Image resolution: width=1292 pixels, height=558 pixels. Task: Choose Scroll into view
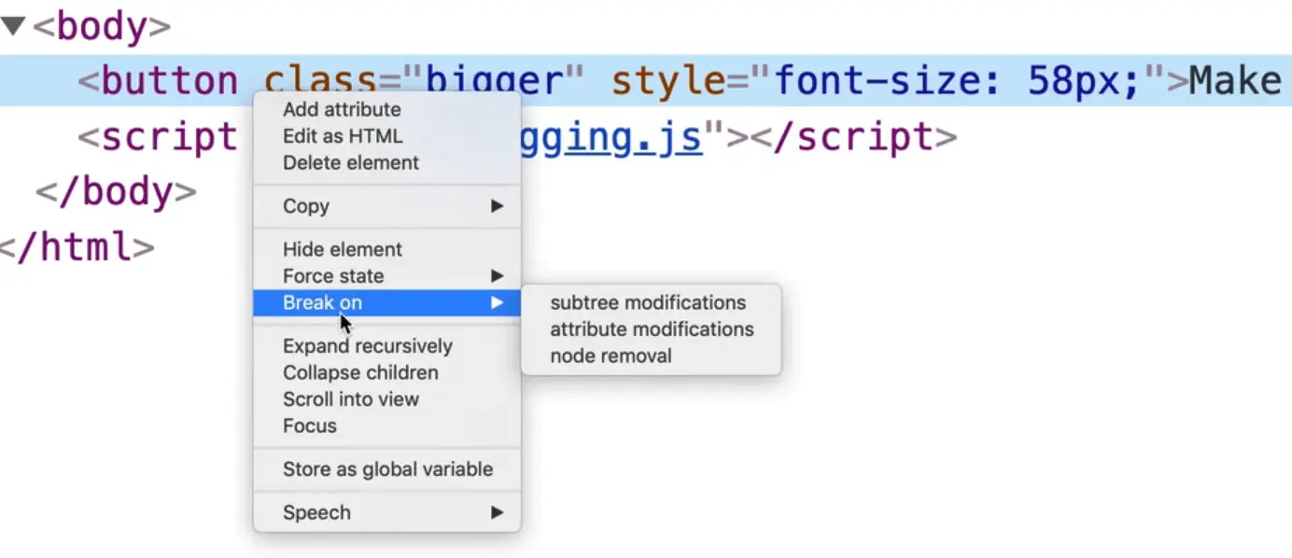pyautogui.click(x=351, y=399)
